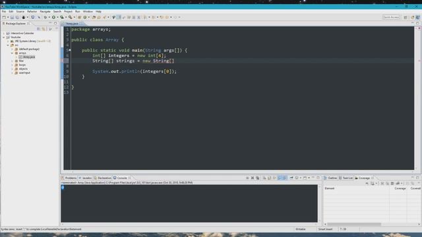This screenshot has height=237, width=422.
Task: Open the Run menu
Action: click(x=78, y=12)
